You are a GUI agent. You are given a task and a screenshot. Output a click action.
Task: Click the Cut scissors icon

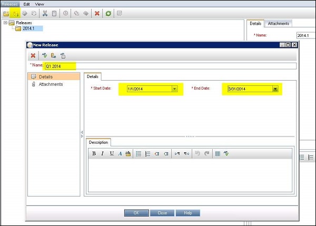[45, 13]
